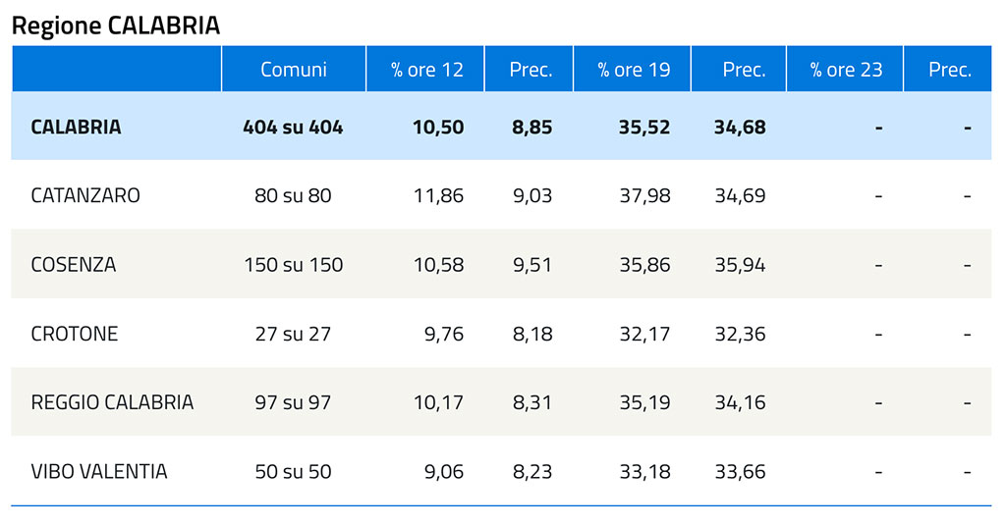Open the CATANZARO province row
1006x526 pixels.
coord(501,194)
